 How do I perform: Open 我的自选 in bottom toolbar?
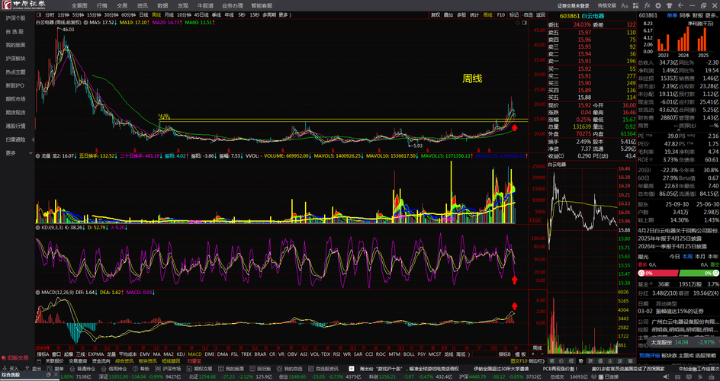tap(289, 369)
